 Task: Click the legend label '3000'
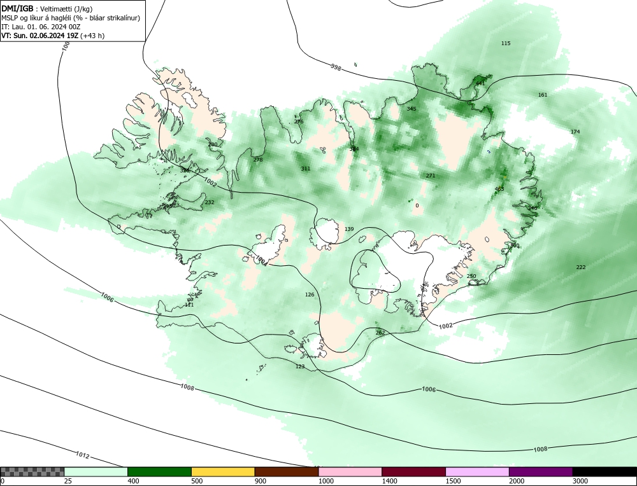[x=580, y=481]
